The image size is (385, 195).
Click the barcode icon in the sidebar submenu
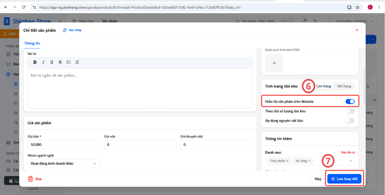[16, 113]
